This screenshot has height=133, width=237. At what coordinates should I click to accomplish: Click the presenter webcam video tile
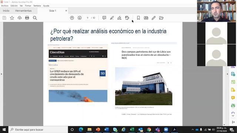coord(216,11)
